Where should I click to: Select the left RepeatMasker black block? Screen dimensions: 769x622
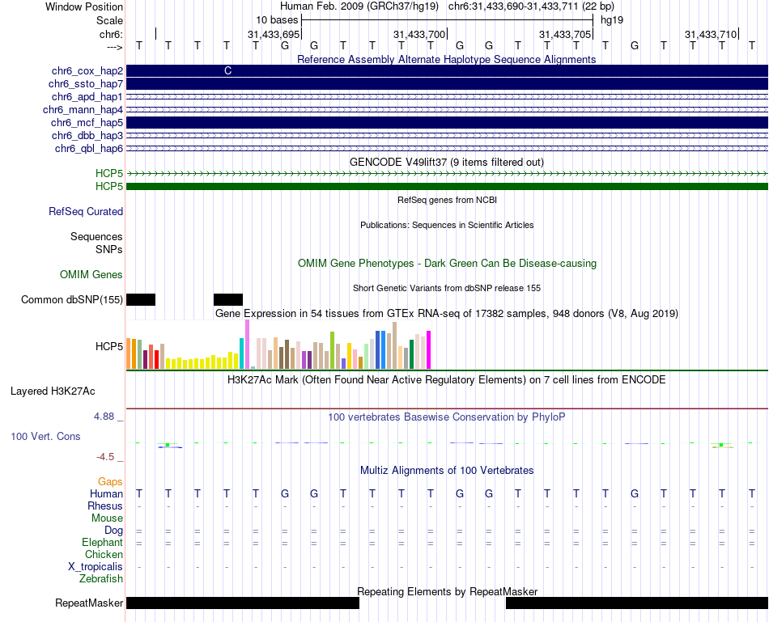(243, 603)
